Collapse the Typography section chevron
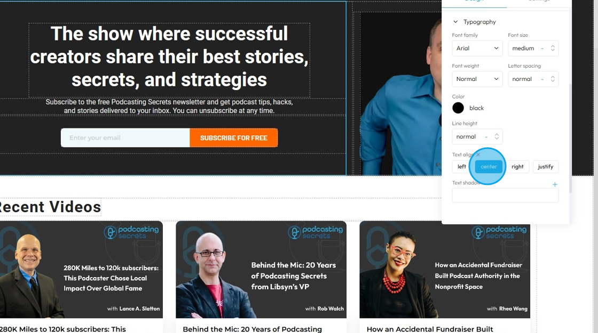Screen dimensions: 598x333 pos(455,22)
